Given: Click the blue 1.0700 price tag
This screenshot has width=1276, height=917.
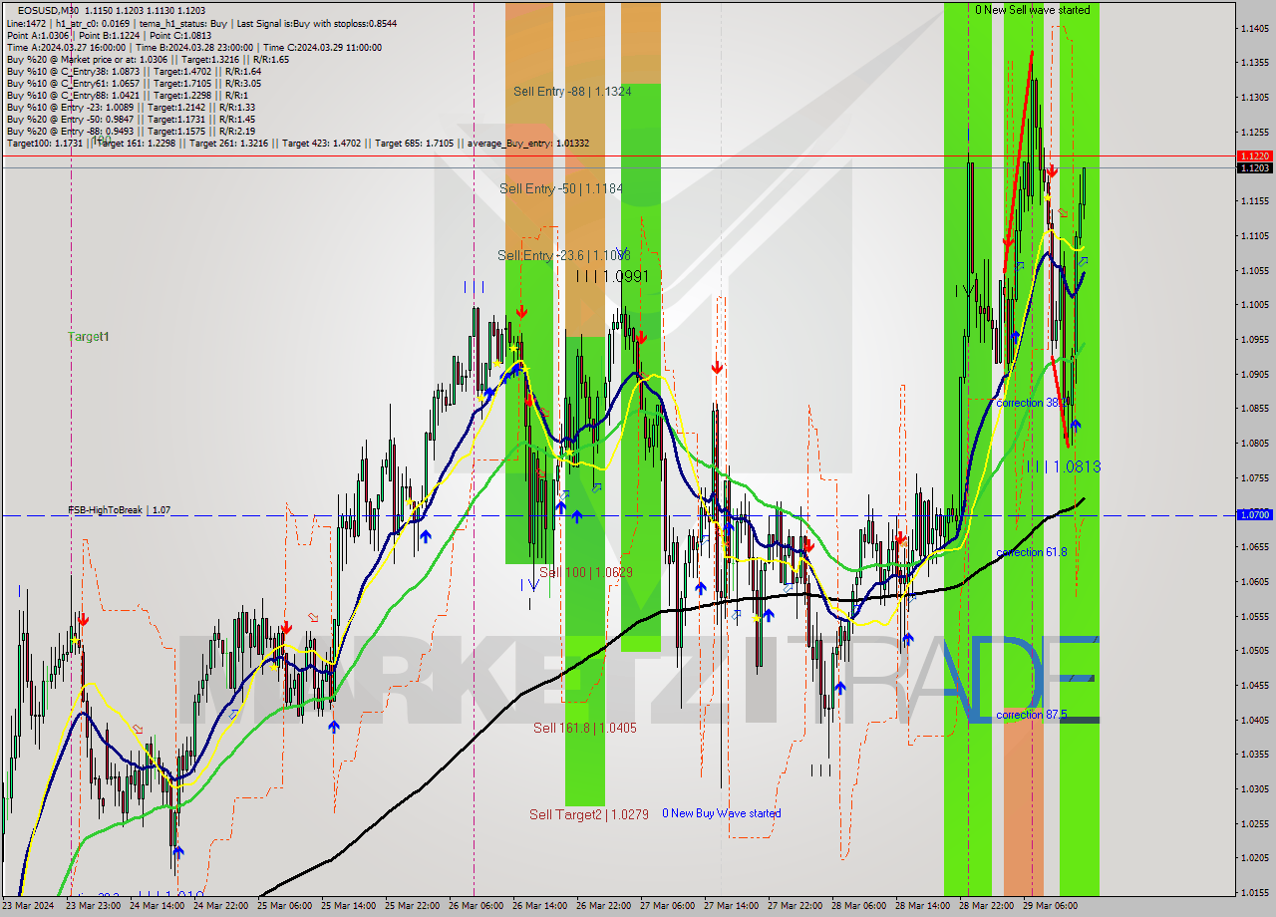Looking at the screenshot, I should coord(1253,515).
